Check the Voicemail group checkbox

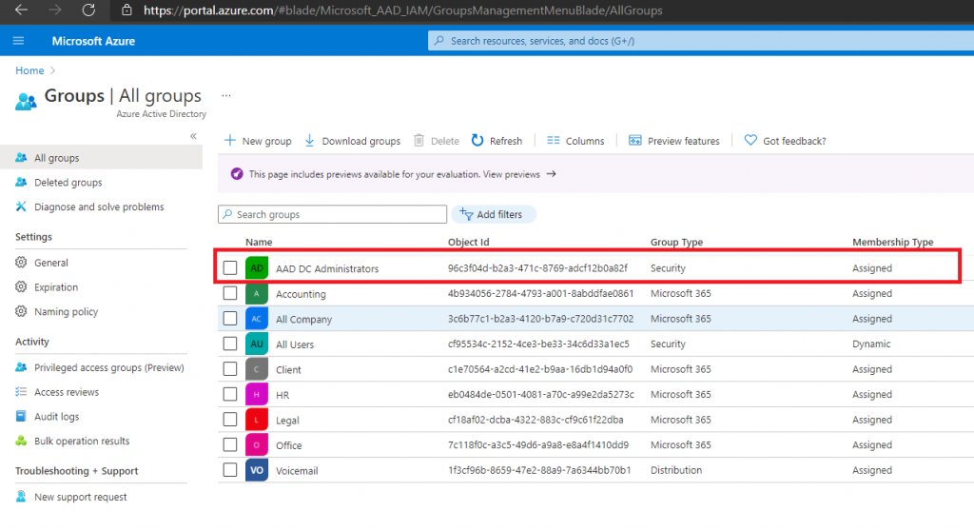pos(230,470)
